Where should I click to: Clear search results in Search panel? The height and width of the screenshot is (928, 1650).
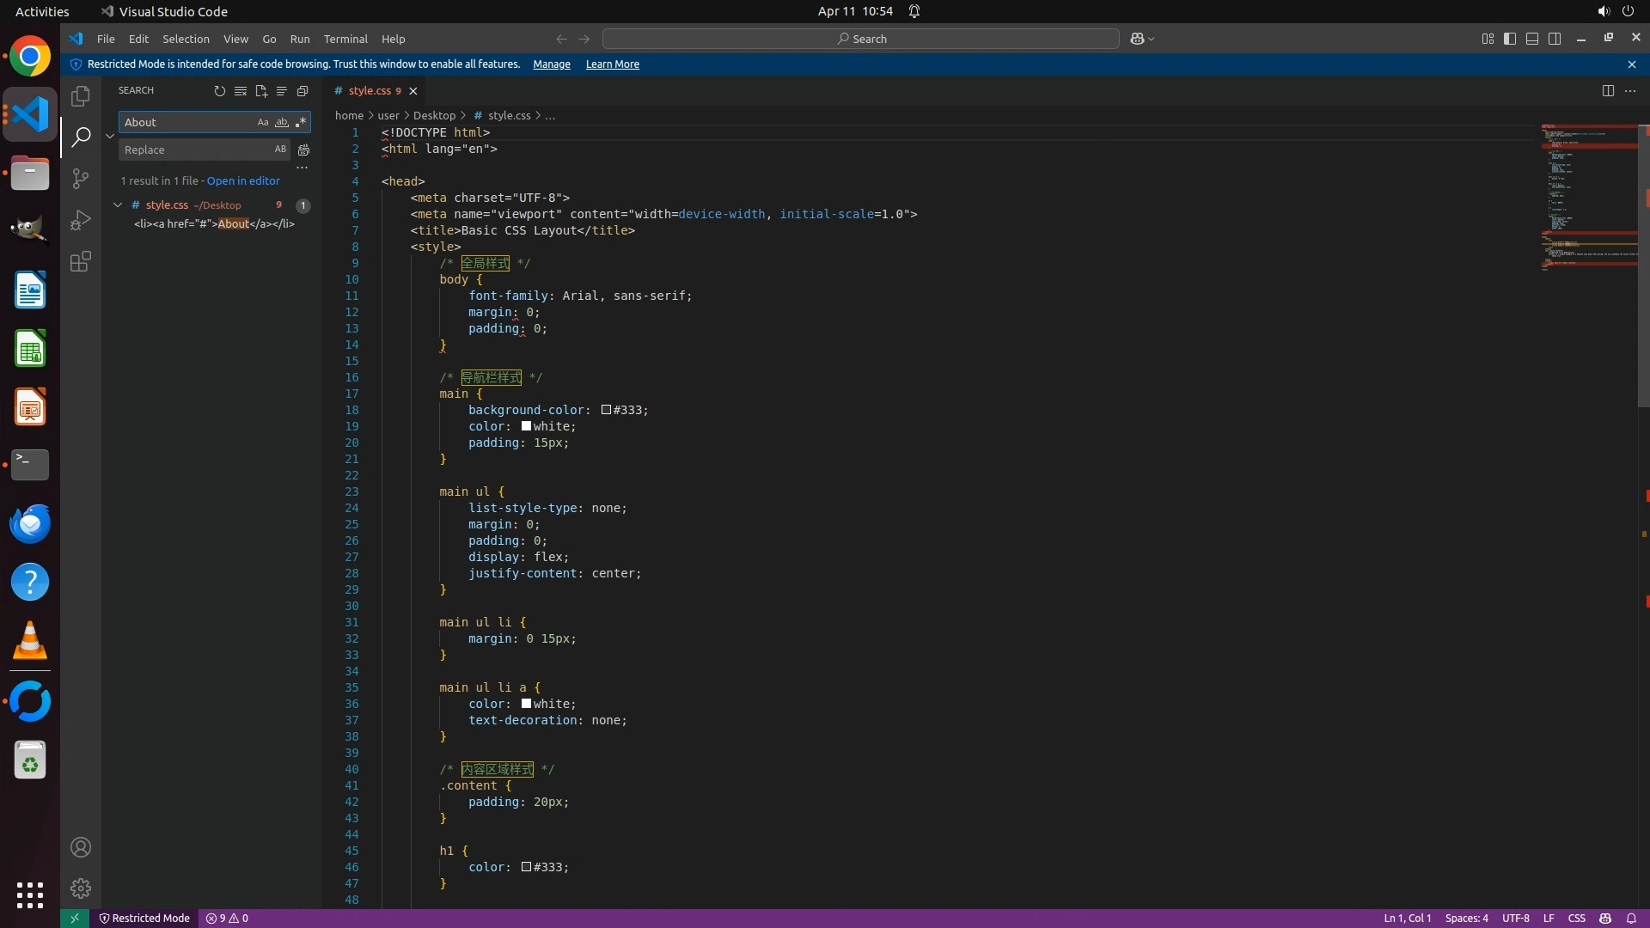pyautogui.click(x=241, y=91)
